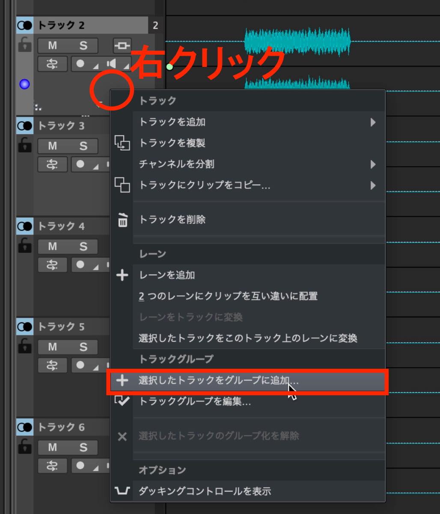Open the routing icon on トラック 5
This screenshot has height=514, width=440.
(52, 365)
